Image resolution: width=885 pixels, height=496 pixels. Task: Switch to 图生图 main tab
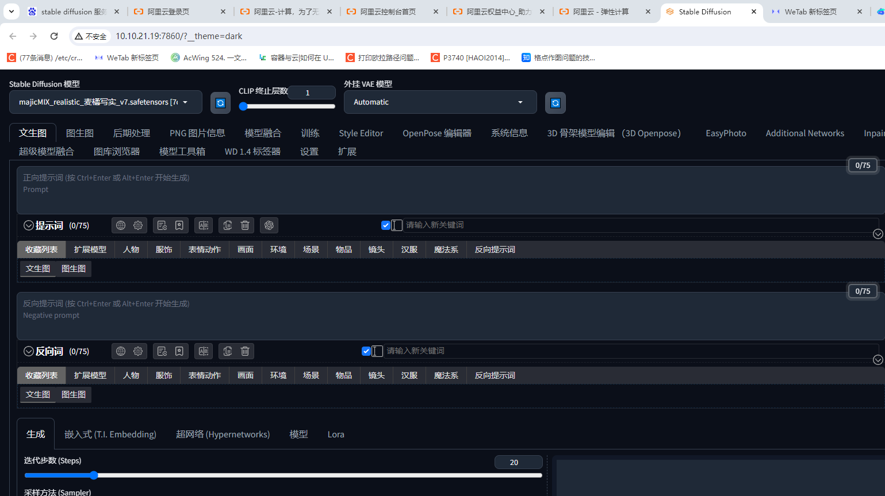pyautogui.click(x=80, y=133)
